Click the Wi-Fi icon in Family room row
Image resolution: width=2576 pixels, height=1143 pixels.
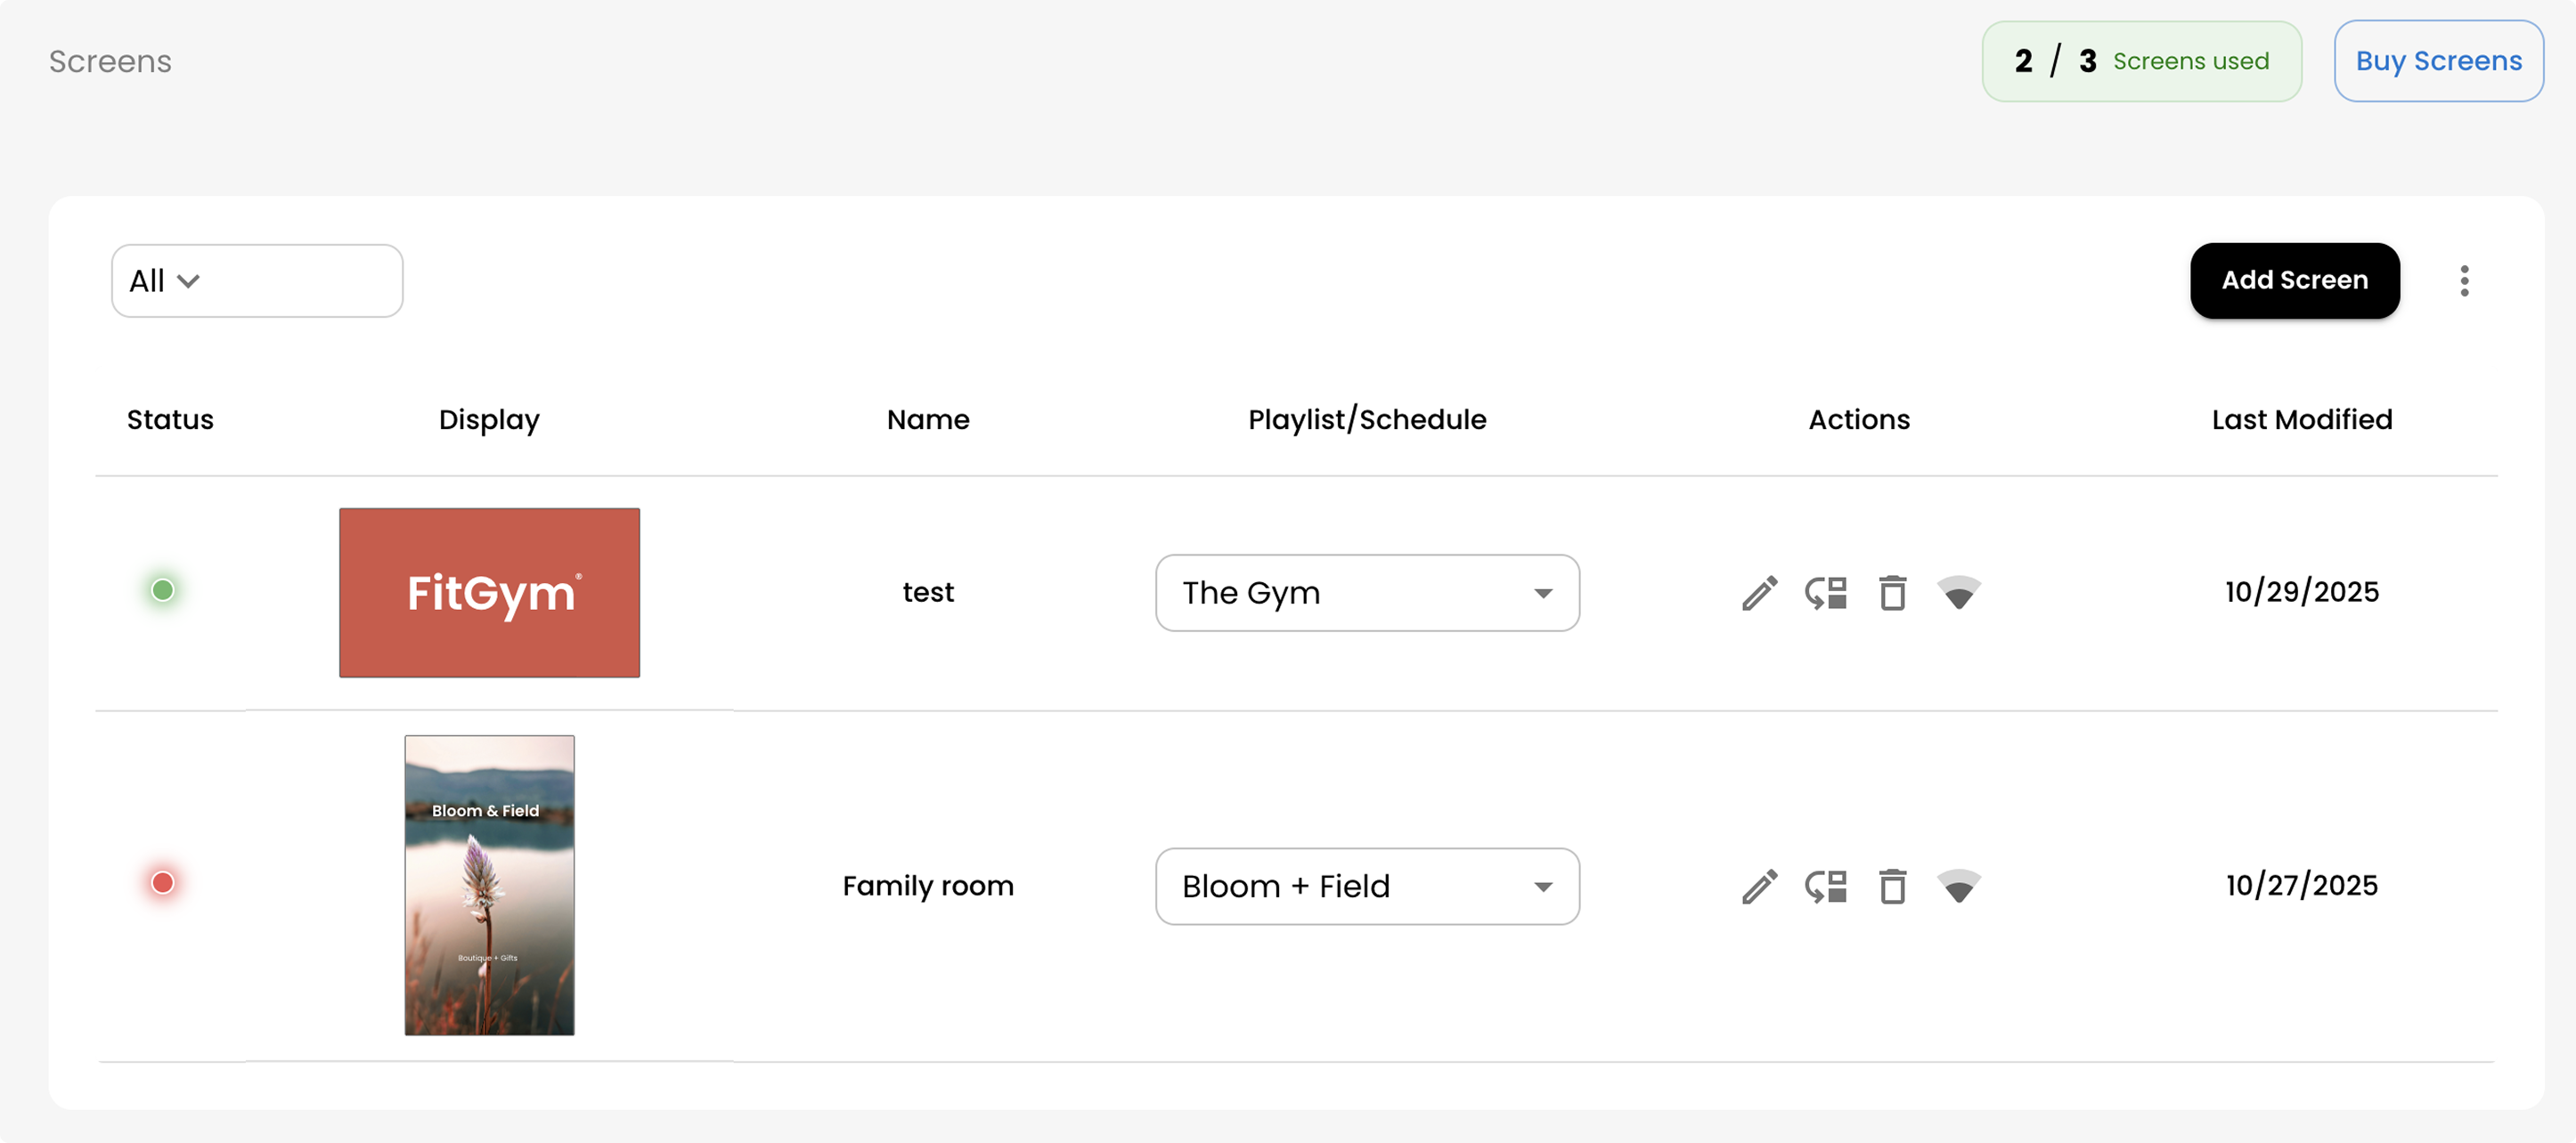(x=1958, y=887)
